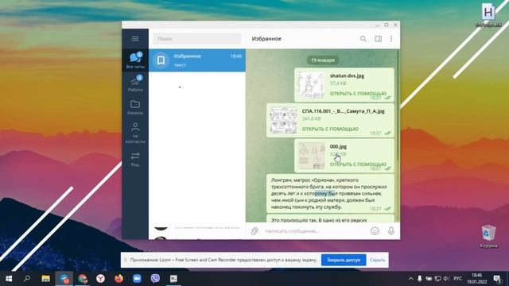Image resolution: width=509 pixels, height=286 pixels.
Task: Click file name СПА.116.001_-_В..._Самута_П_А.jpg
Action: [343, 111]
